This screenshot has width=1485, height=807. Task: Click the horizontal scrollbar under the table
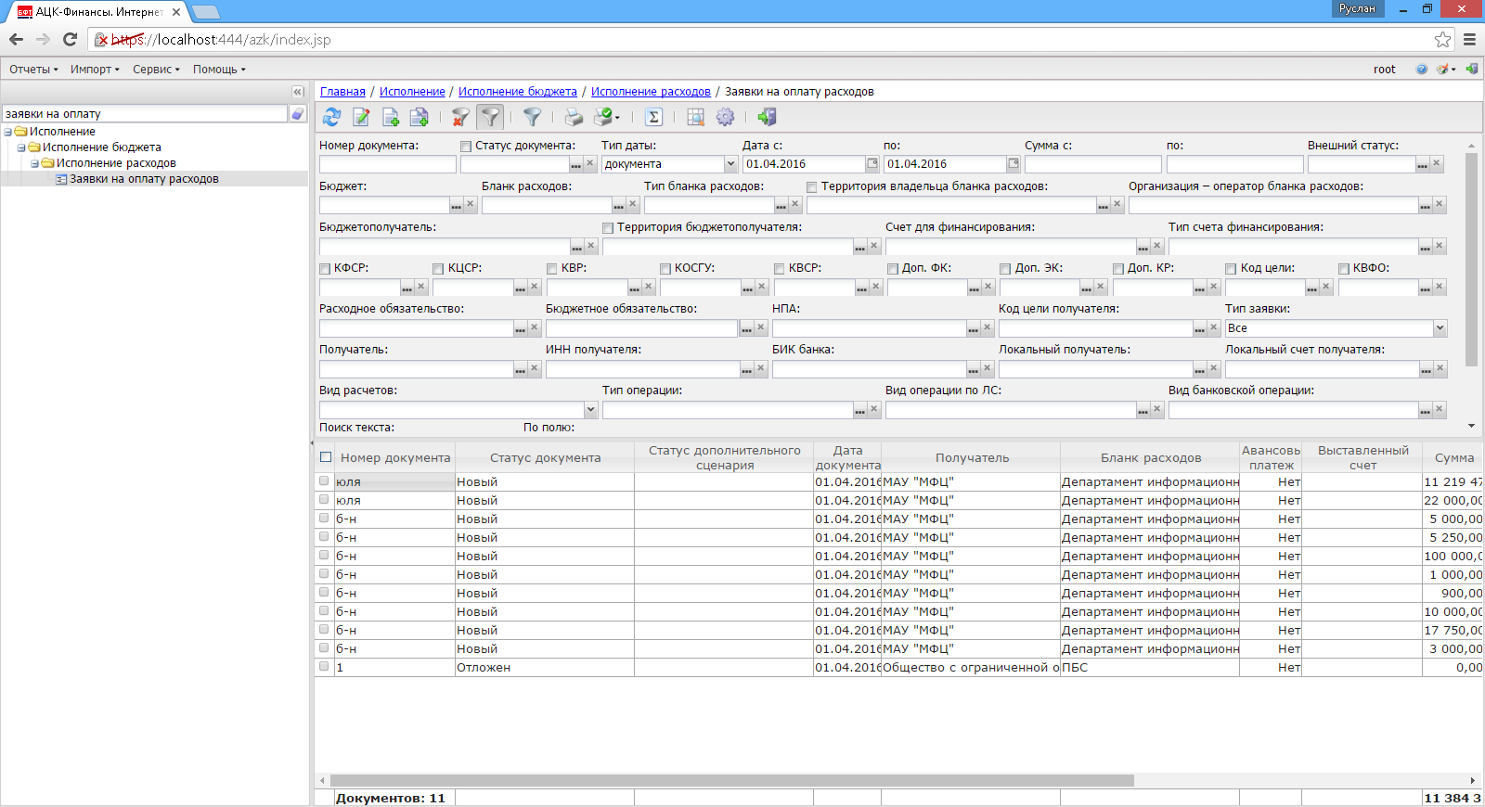pos(731,780)
